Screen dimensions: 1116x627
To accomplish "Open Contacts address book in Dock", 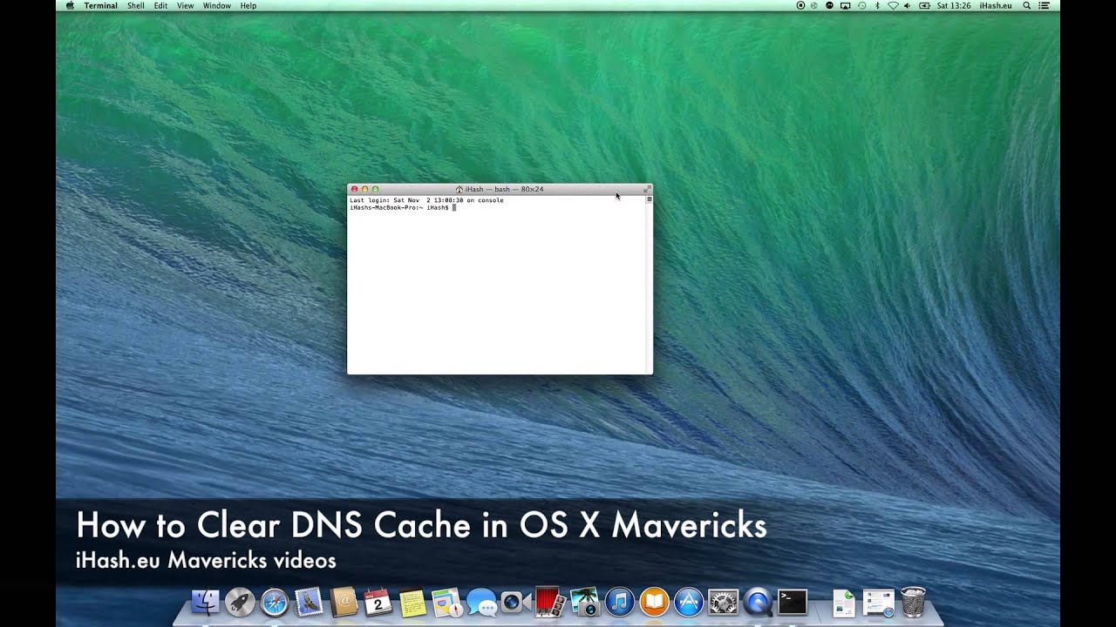I will (344, 602).
